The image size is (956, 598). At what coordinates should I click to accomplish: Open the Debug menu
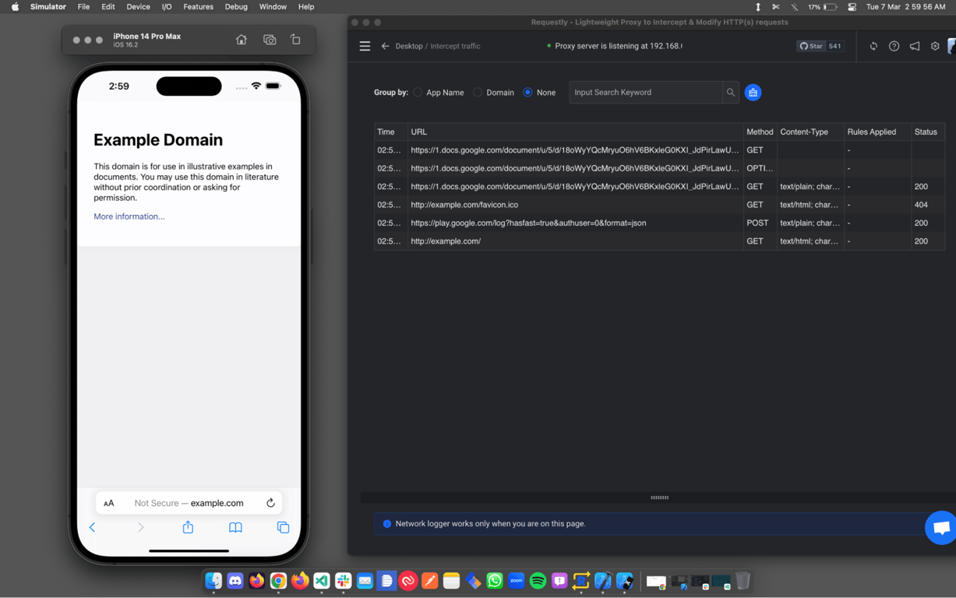click(236, 7)
